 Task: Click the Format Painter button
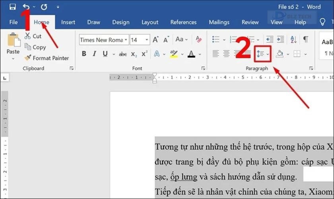(x=47, y=58)
